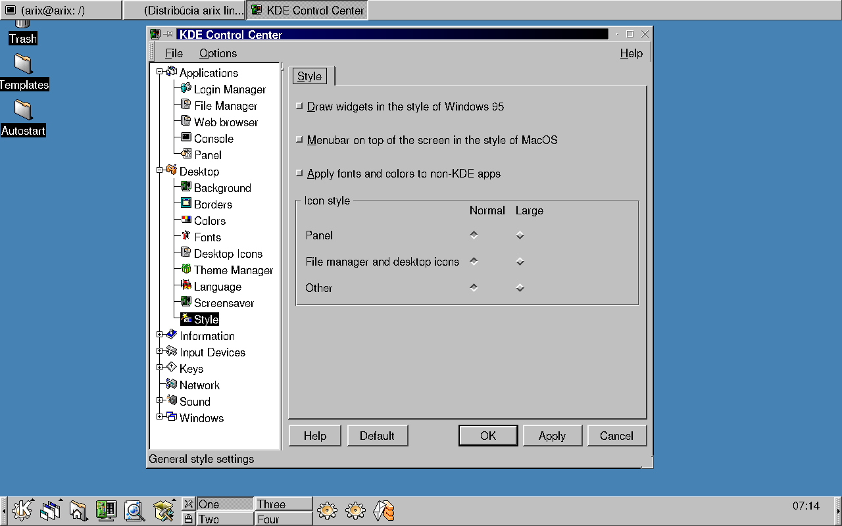Confirm with the OK button
Viewport: 842px width, 526px height.
tap(488, 435)
